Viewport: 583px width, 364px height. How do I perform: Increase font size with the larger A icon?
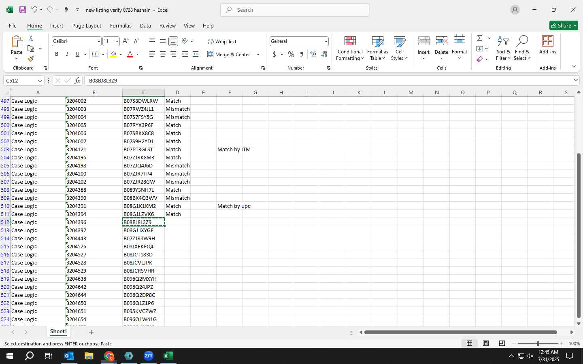pyautogui.click(x=126, y=41)
